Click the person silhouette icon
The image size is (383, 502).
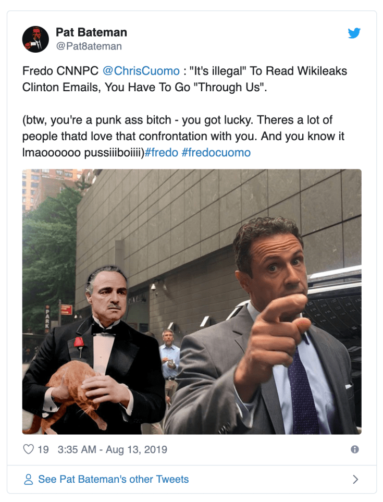[29, 479]
